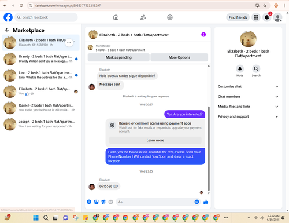This screenshot has width=289, height=223.
Task: Click the Search Facebook field
Action: [46, 17]
